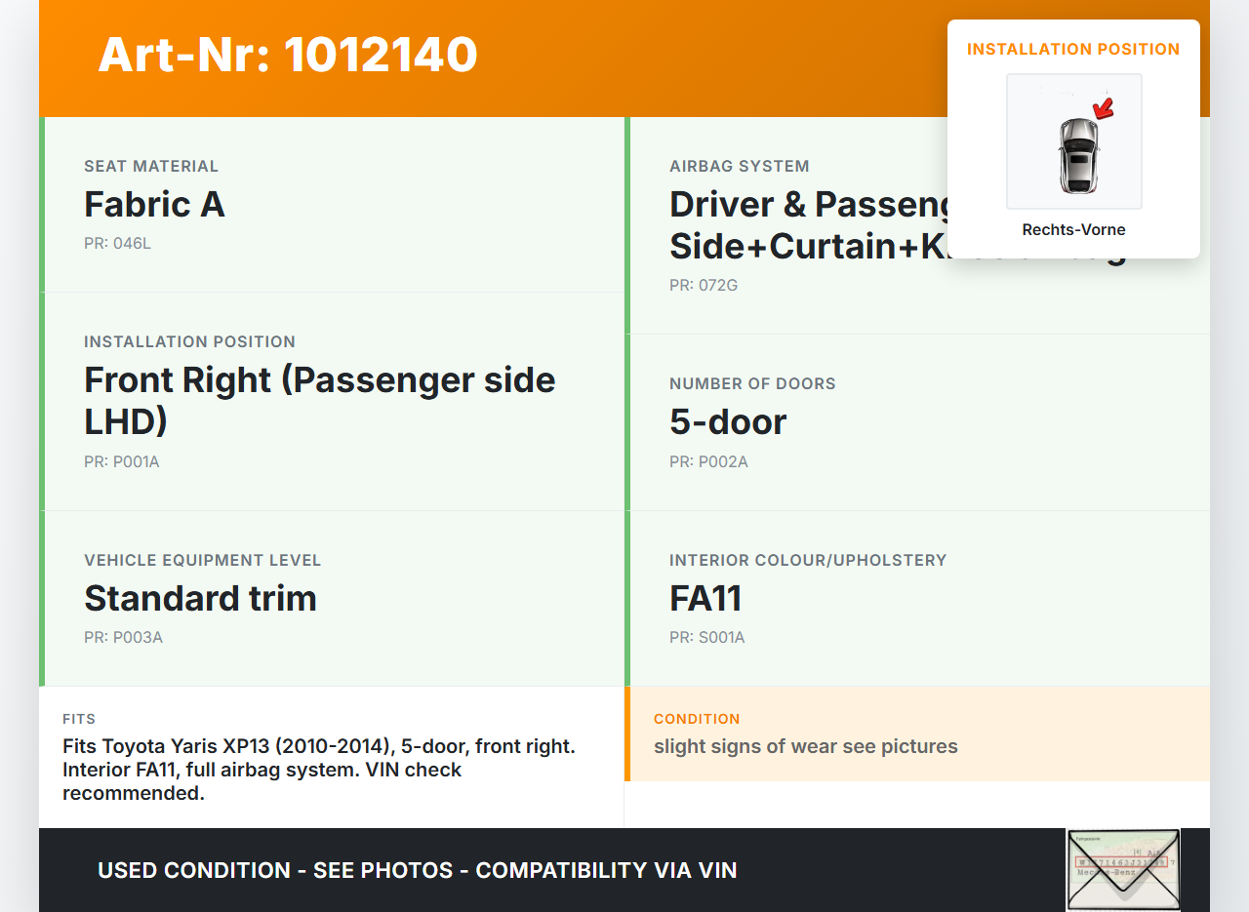Image resolution: width=1249 pixels, height=912 pixels.
Task: Click the PR: P003A code
Action: 123,637
